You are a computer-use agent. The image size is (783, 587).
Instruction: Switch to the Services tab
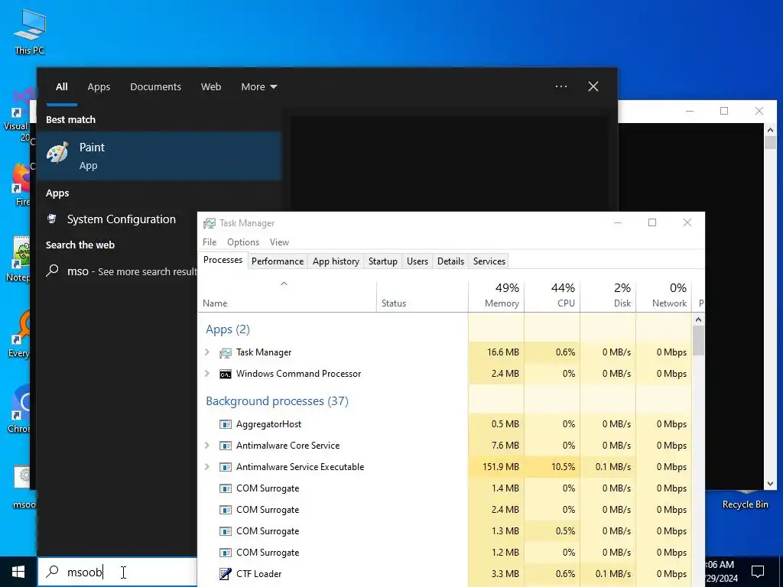pyautogui.click(x=489, y=261)
